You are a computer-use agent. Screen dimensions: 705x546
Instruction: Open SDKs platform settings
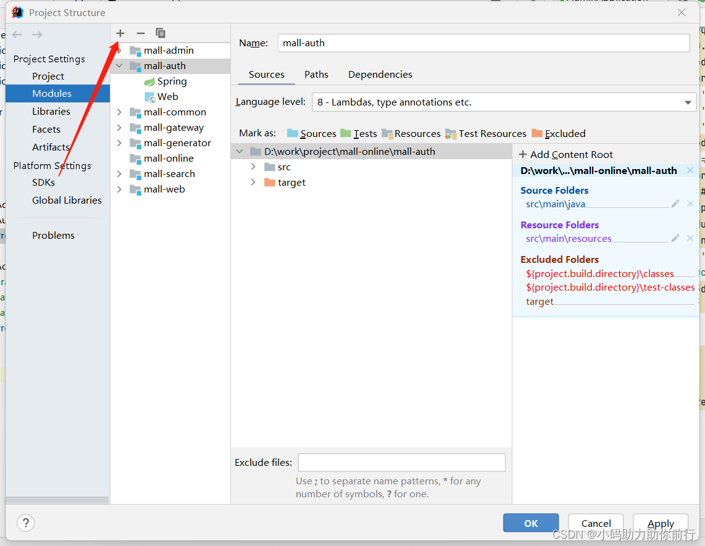43,183
